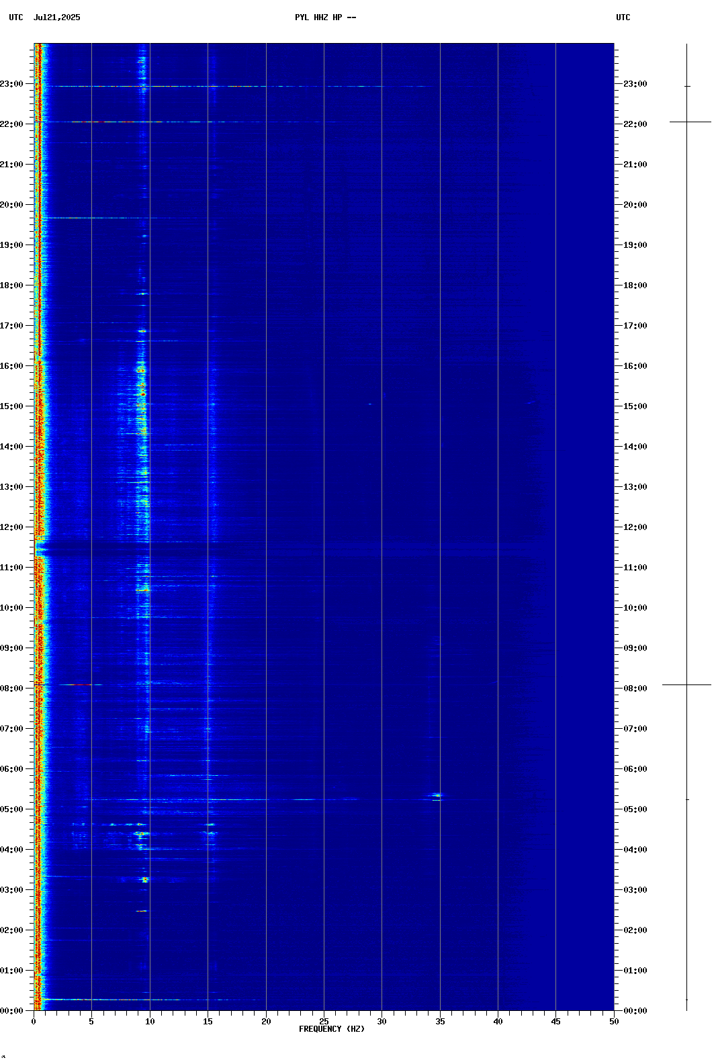Select the 35 Hz tick label
The width and height of the screenshot is (716, 1064).
coord(440,1022)
